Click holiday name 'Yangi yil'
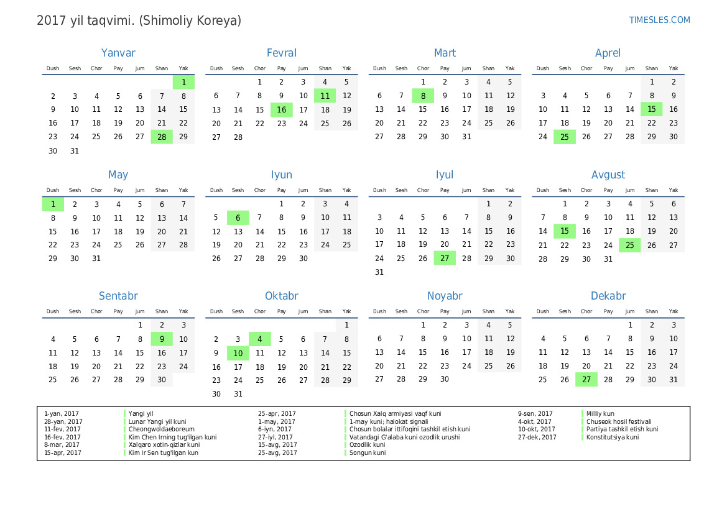This screenshot has width=727, height=514. point(141,413)
